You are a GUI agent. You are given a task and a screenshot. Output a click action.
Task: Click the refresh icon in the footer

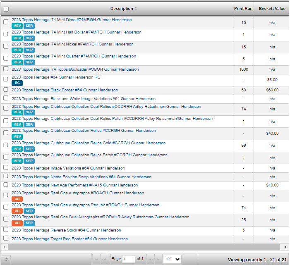coord(6,259)
